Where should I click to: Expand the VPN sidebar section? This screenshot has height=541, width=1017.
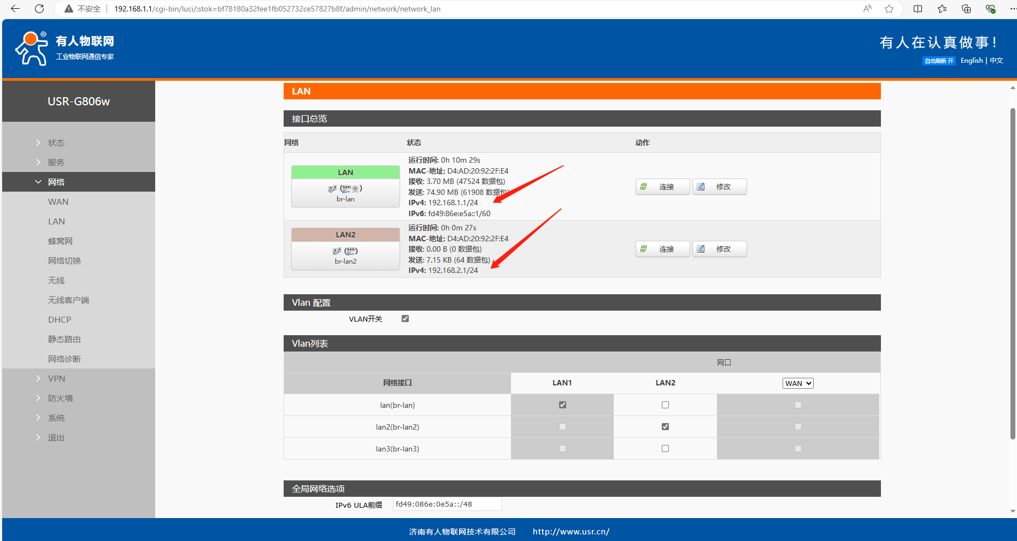click(x=56, y=378)
